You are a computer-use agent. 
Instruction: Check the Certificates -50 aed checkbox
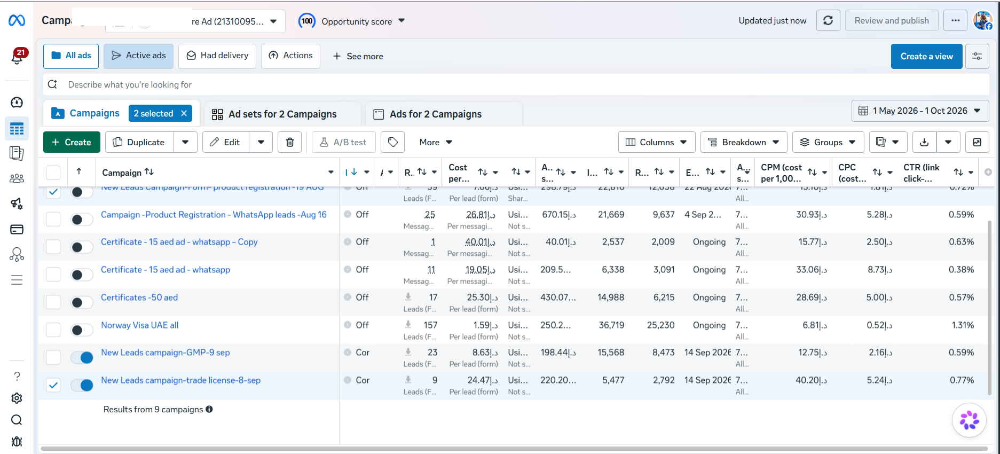[53, 302]
